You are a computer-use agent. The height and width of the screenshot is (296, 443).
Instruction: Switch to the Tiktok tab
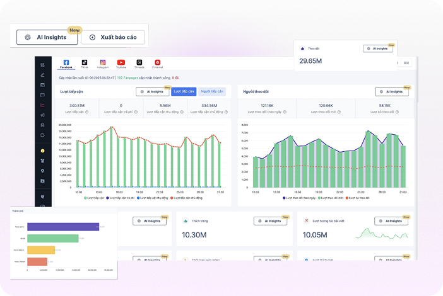[x=85, y=64]
